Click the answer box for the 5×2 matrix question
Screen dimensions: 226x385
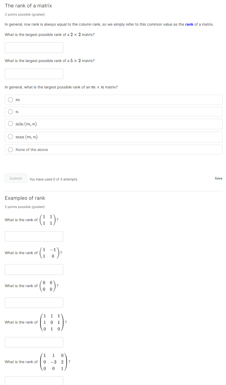point(34,74)
